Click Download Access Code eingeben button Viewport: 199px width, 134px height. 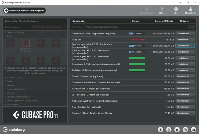tap(24, 10)
